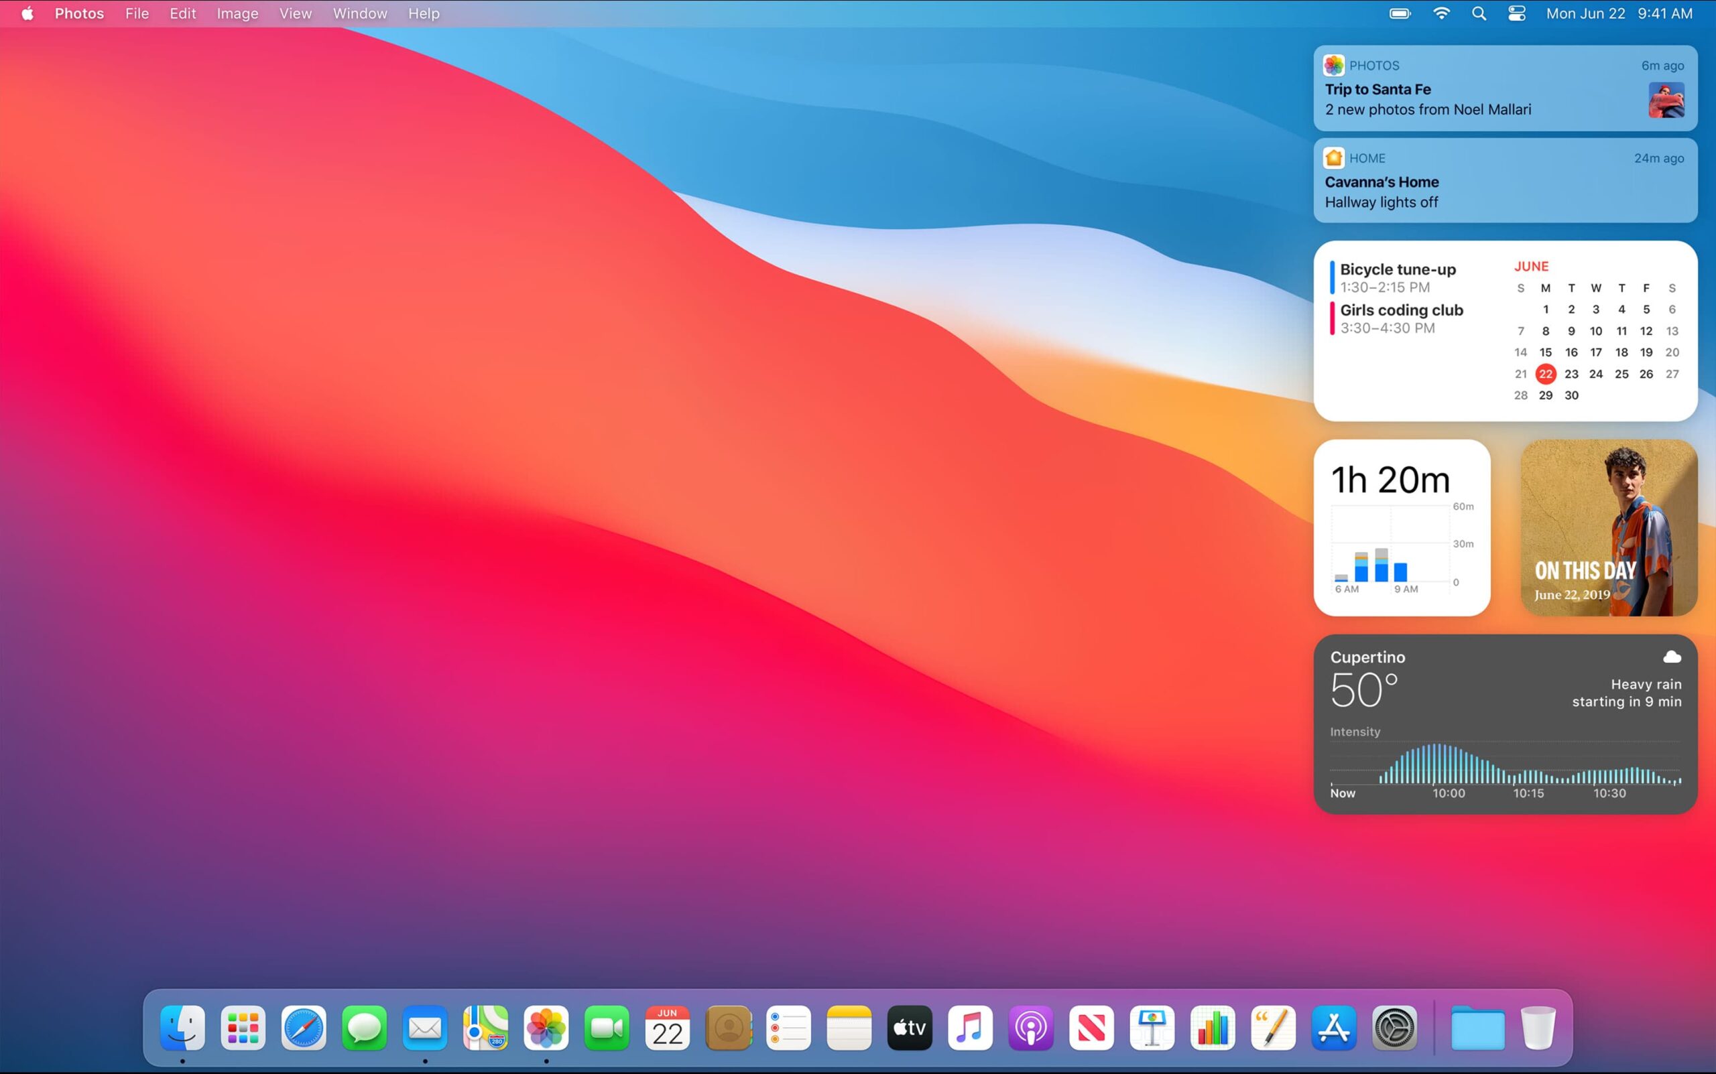Open the Messages app in Dock
The width and height of the screenshot is (1716, 1074).
click(365, 1028)
